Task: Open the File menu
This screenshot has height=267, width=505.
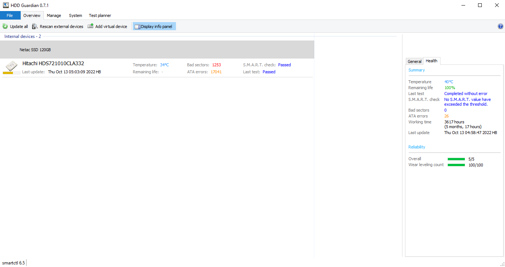Action: [10, 15]
